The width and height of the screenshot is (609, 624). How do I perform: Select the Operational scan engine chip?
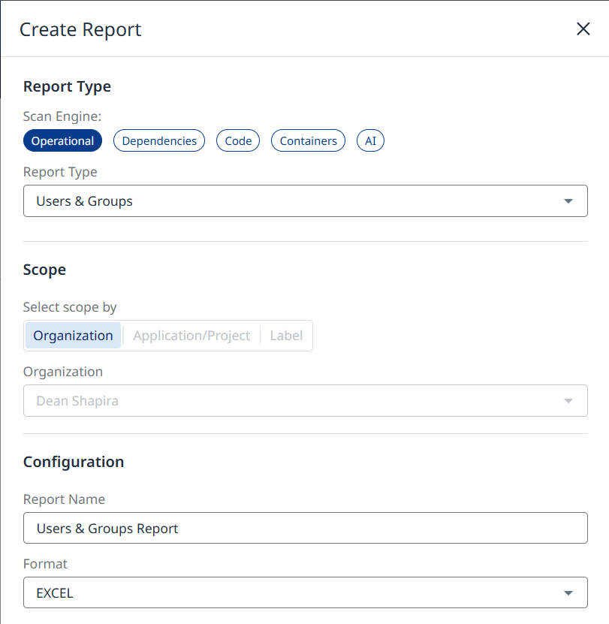[x=62, y=140]
